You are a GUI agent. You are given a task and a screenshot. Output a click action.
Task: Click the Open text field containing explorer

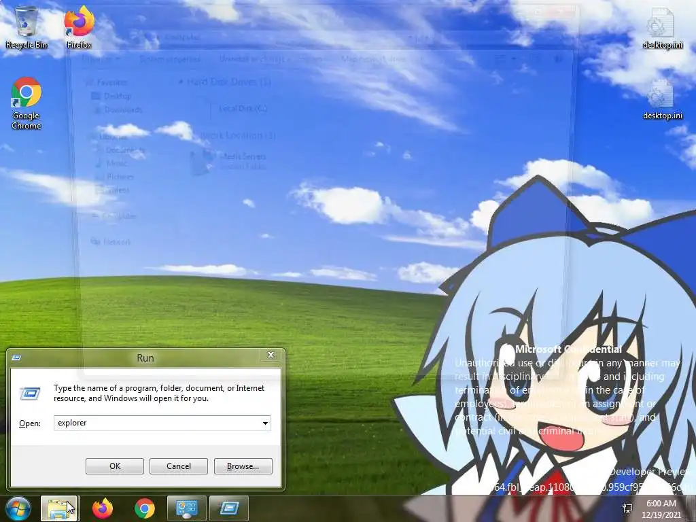pos(157,423)
